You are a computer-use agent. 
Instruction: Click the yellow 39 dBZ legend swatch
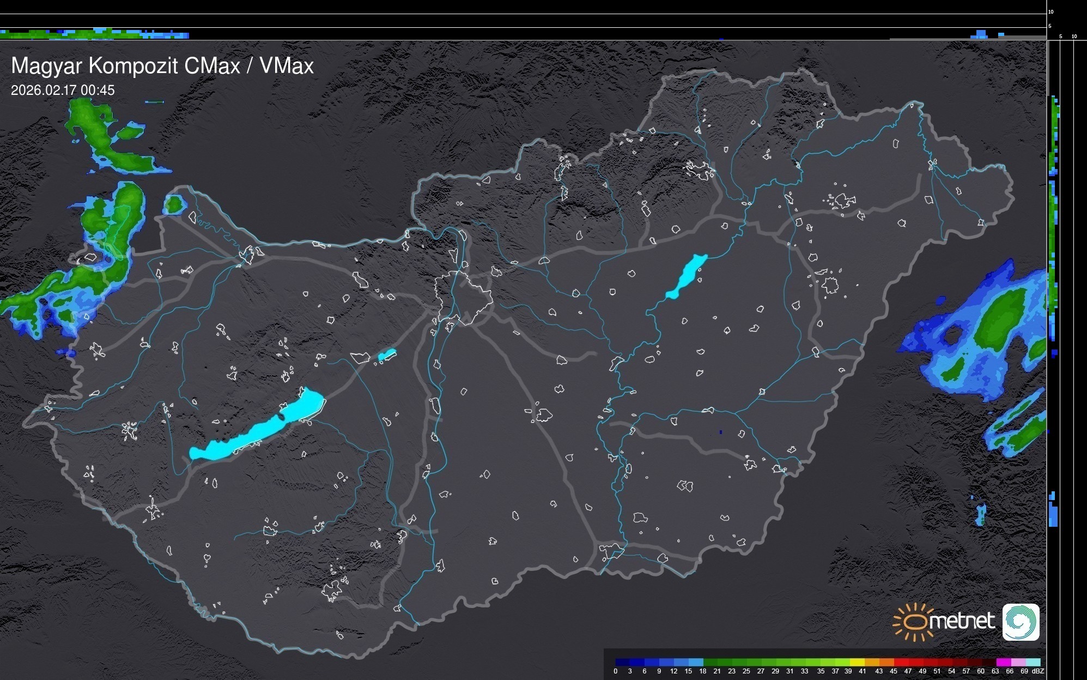[x=857, y=662]
